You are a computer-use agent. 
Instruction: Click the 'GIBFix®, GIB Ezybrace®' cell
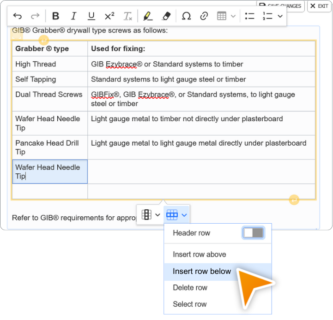click(201, 99)
